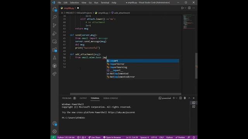Open notifications bell

pos(194,137)
